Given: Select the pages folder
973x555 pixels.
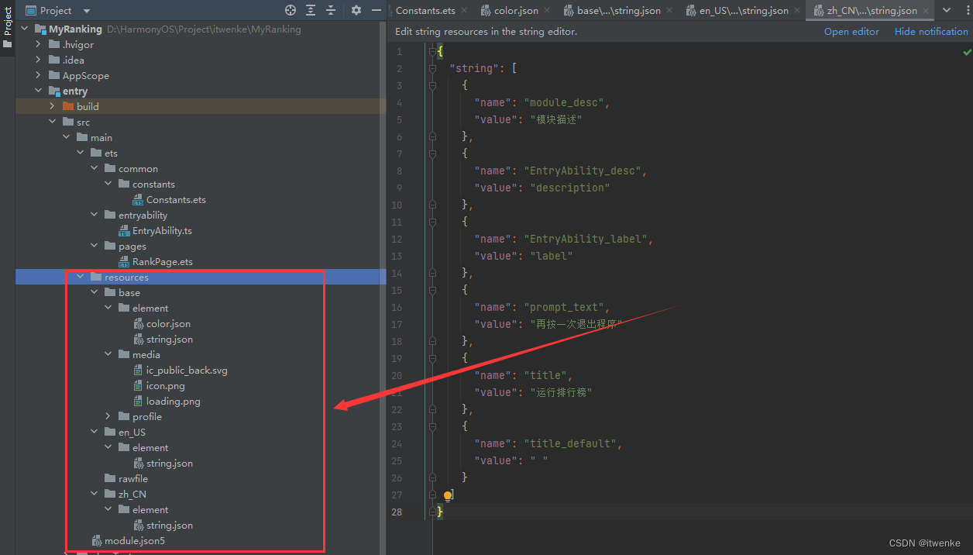Looking at the screenshot, I should click(132, 246).
